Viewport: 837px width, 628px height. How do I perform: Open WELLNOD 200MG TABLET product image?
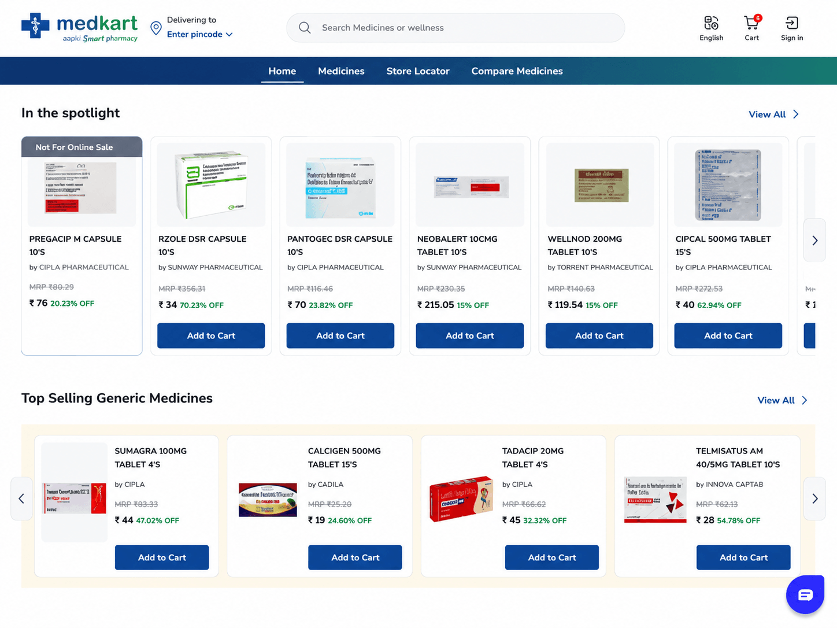(x=599, y=184)
